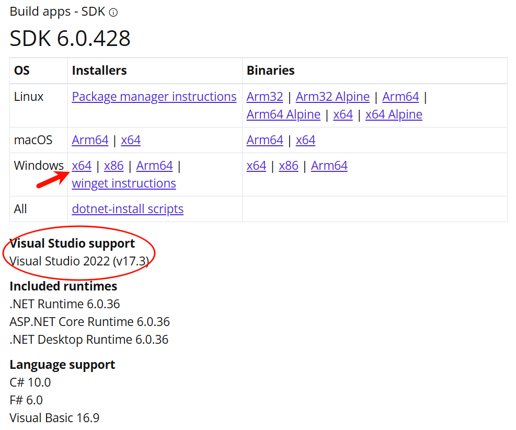Click the Linux row label
Viewport: 516px width, 430px height.
point(29,97)
